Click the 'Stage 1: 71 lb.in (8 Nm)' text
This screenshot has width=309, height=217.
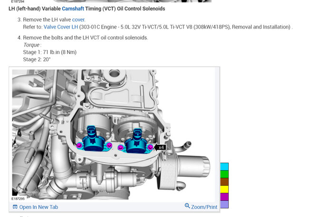point(49,52)
